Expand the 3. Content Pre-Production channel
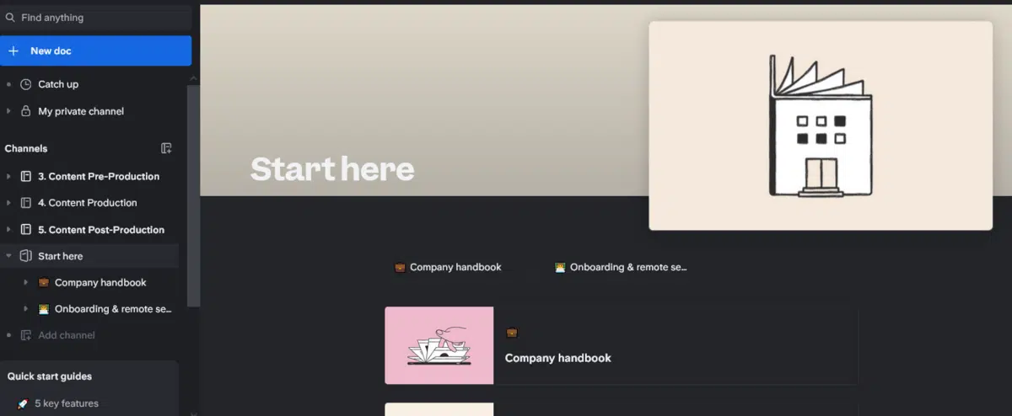The image size is (1012, 416). pyautogui.click(x=8, y=176)
